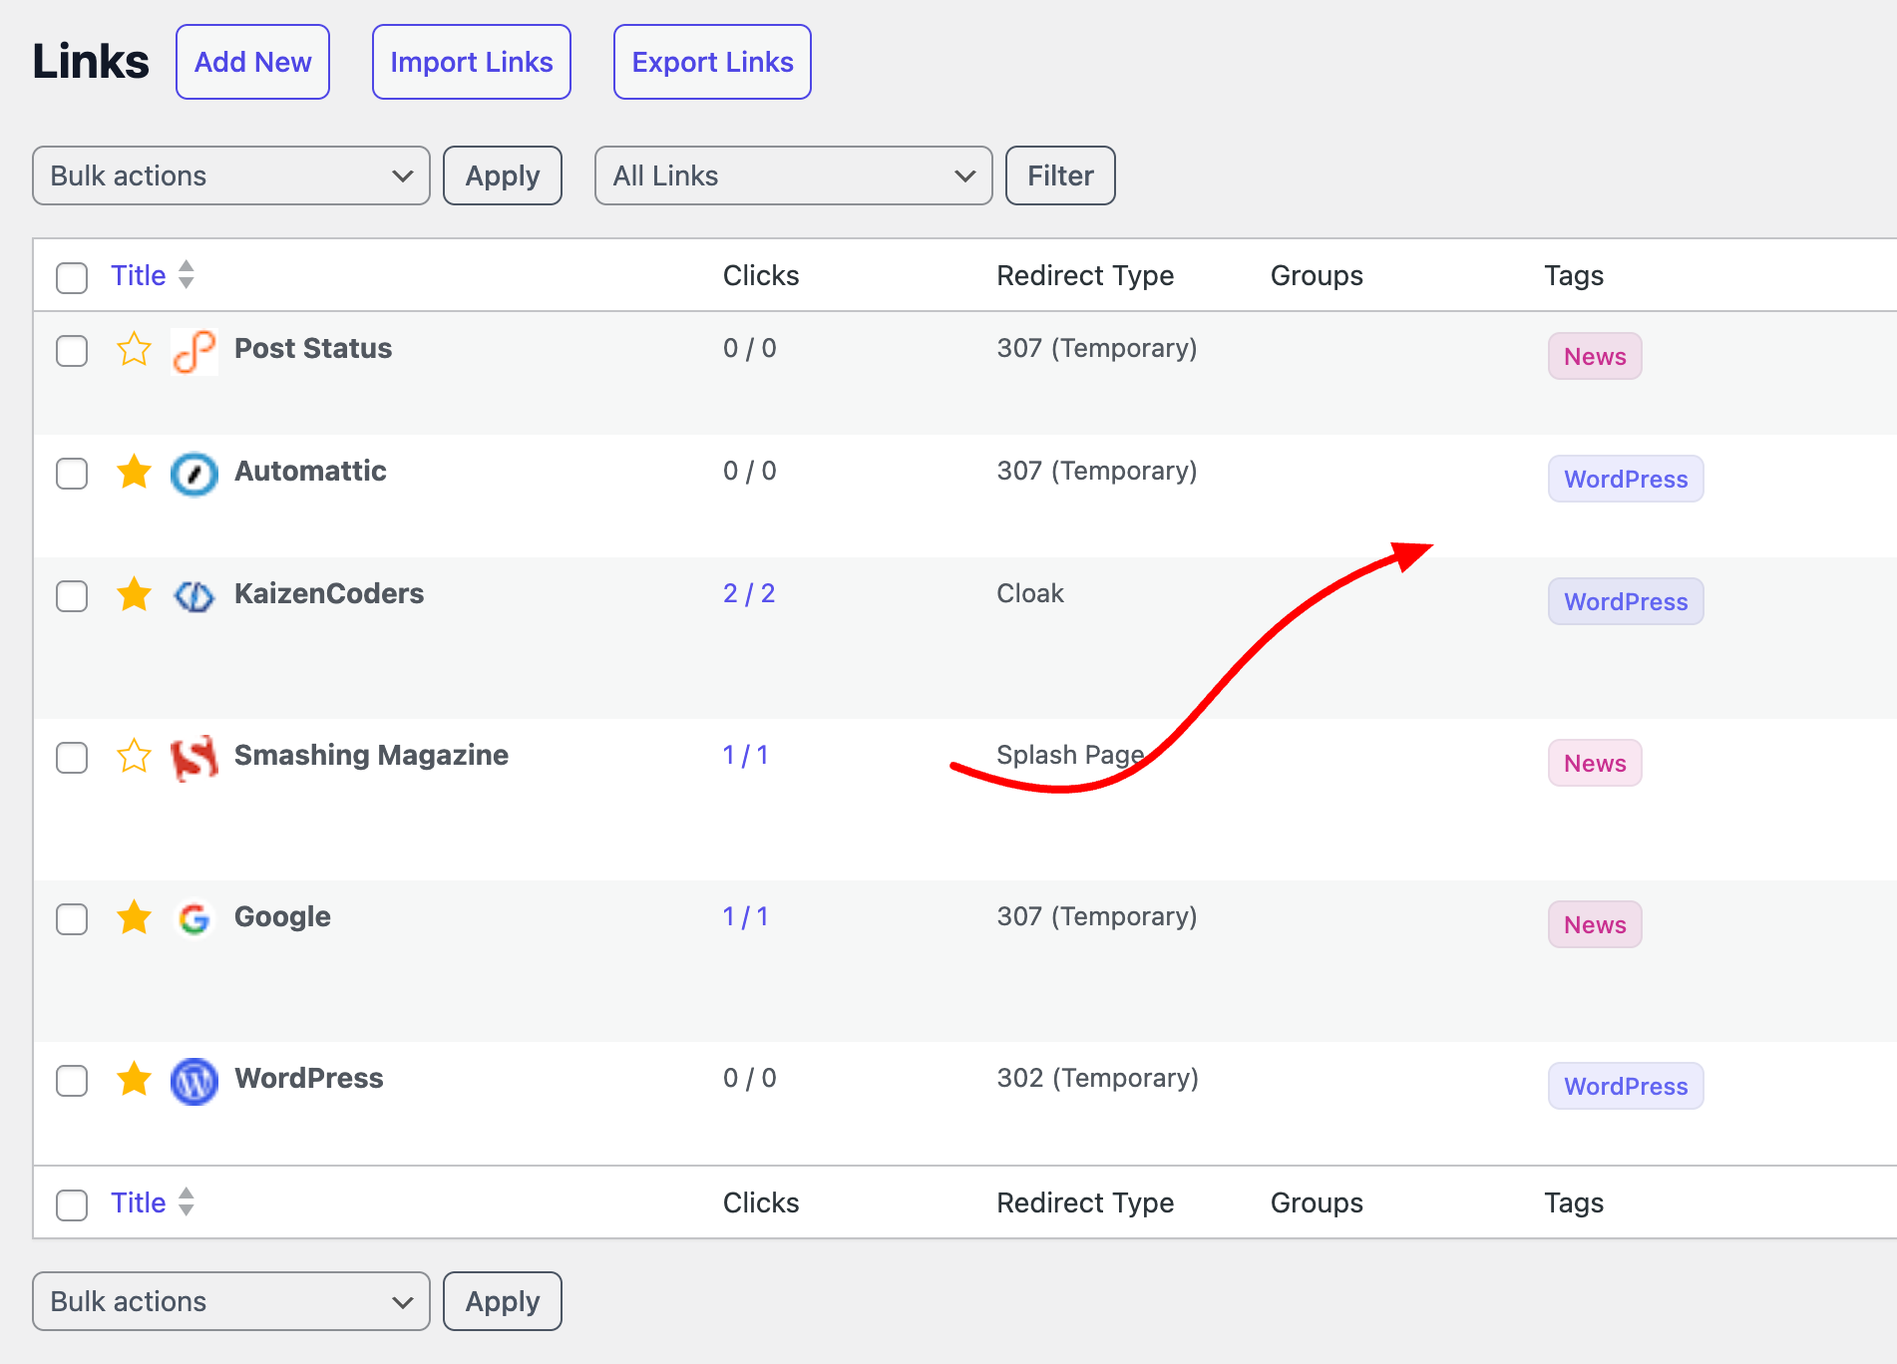The width and height of the screenshot is (1897, 1364).
Task: Open the bottom Bulk actions dropdown
Action: click(x=231, y=1301)
